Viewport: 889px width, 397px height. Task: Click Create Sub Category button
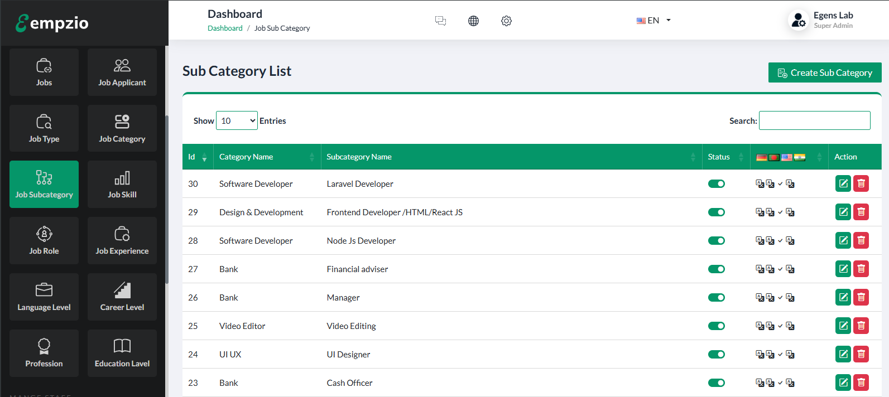824,72
